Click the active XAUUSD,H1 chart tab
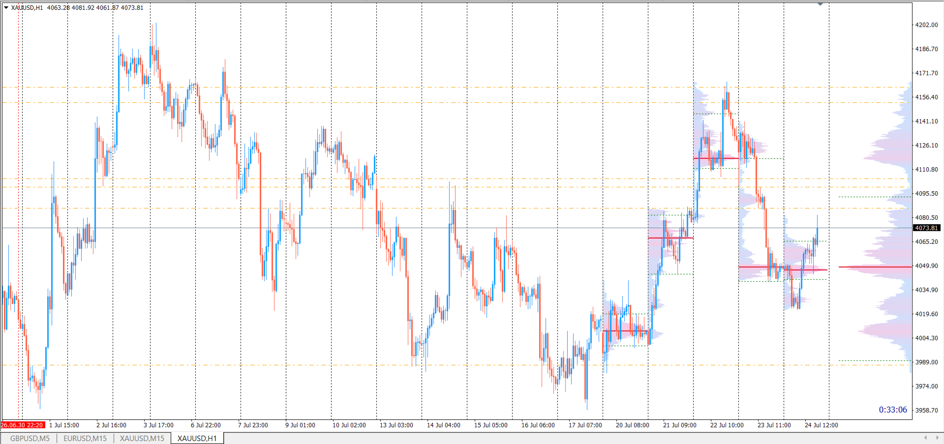The image size is (944, 444). [x=197, y=438]
